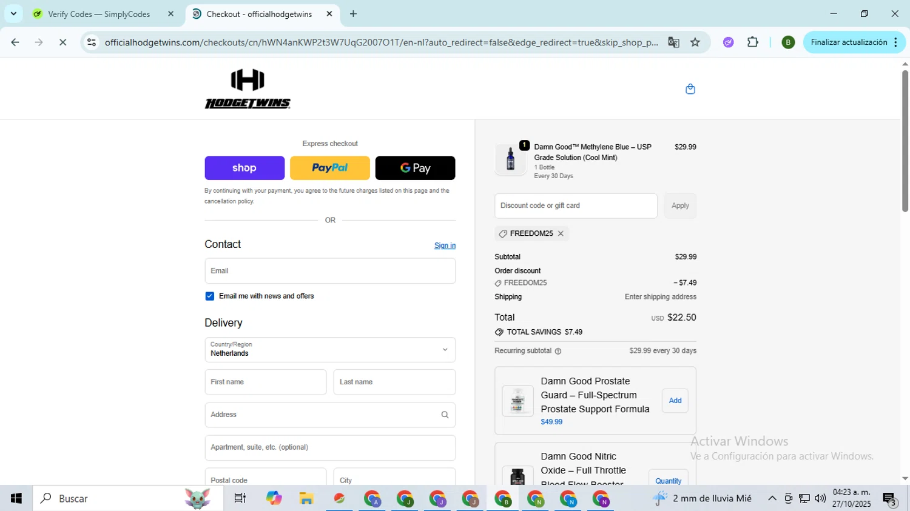Screen dimensions: 910x511
Task: Open the volume control in system tray
Action: tap(820, 498)
